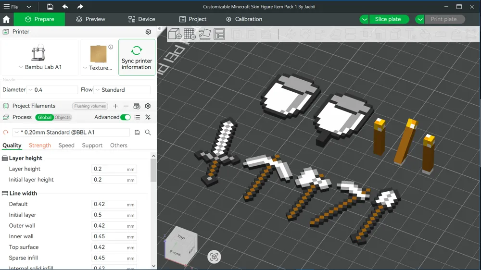The image size is (481, 270).
Task: Edit Initial layer line width field
Action: pyautogui.click(x=114, y=215)
